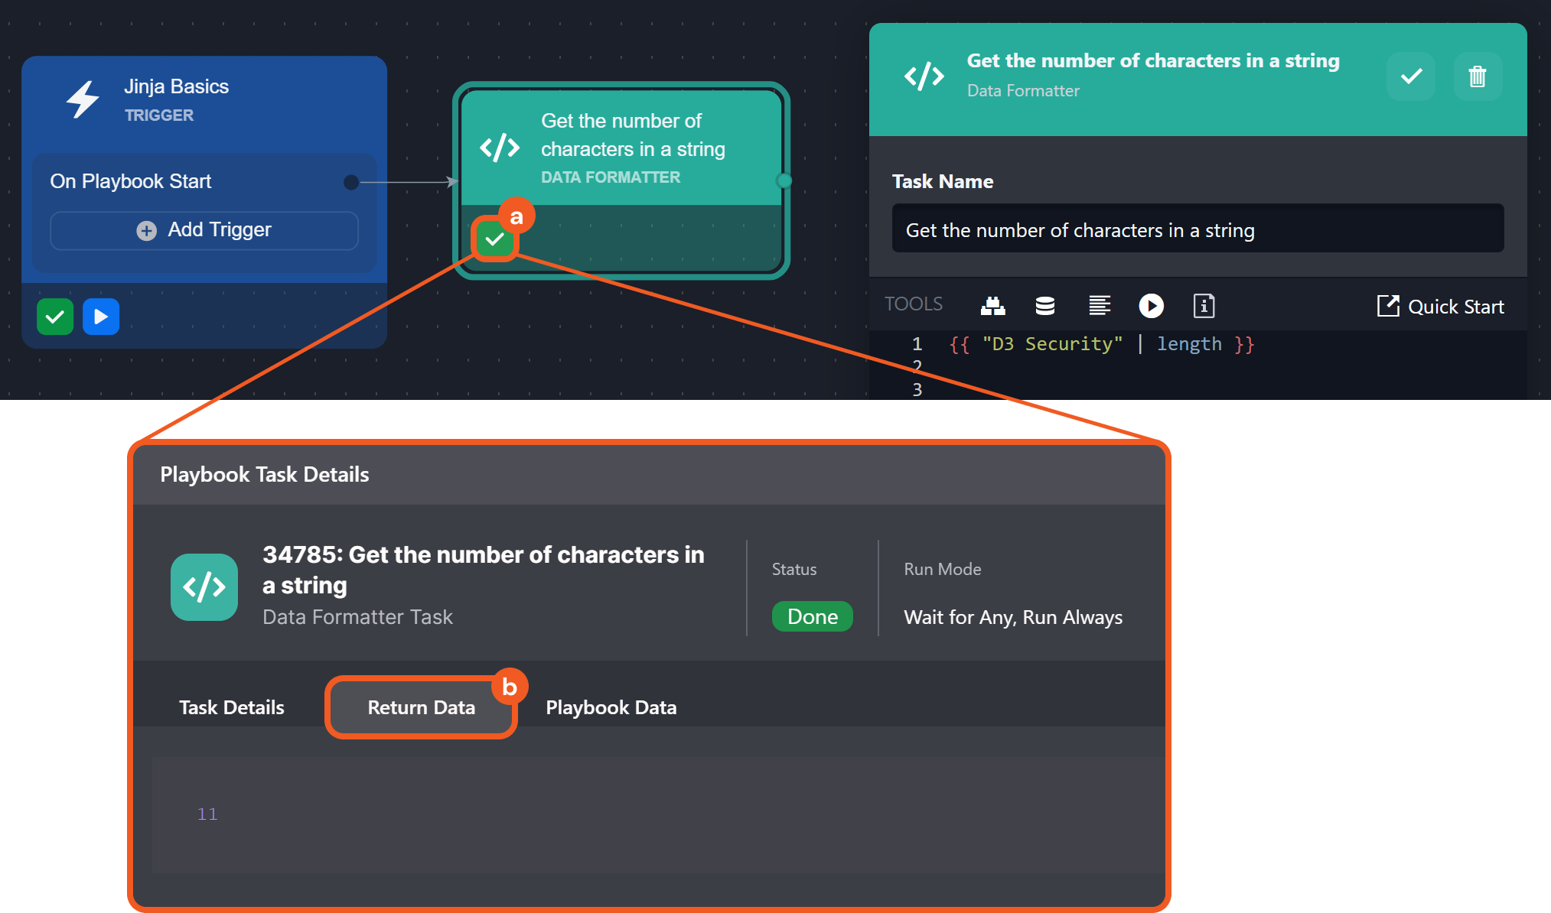1551x913 pixels.
Task: Click the database stack icon in TOOLS
Action: click(1044, 306)
